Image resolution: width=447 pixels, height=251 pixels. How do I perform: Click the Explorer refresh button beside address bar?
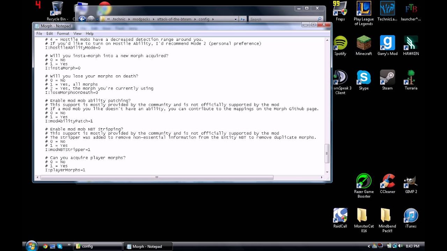click(x=243, y=19)
